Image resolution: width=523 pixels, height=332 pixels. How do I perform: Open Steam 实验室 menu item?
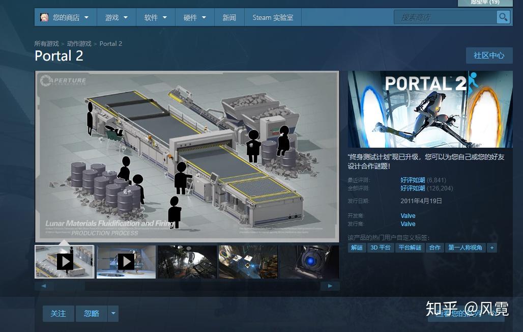click(x=273, y=17)
